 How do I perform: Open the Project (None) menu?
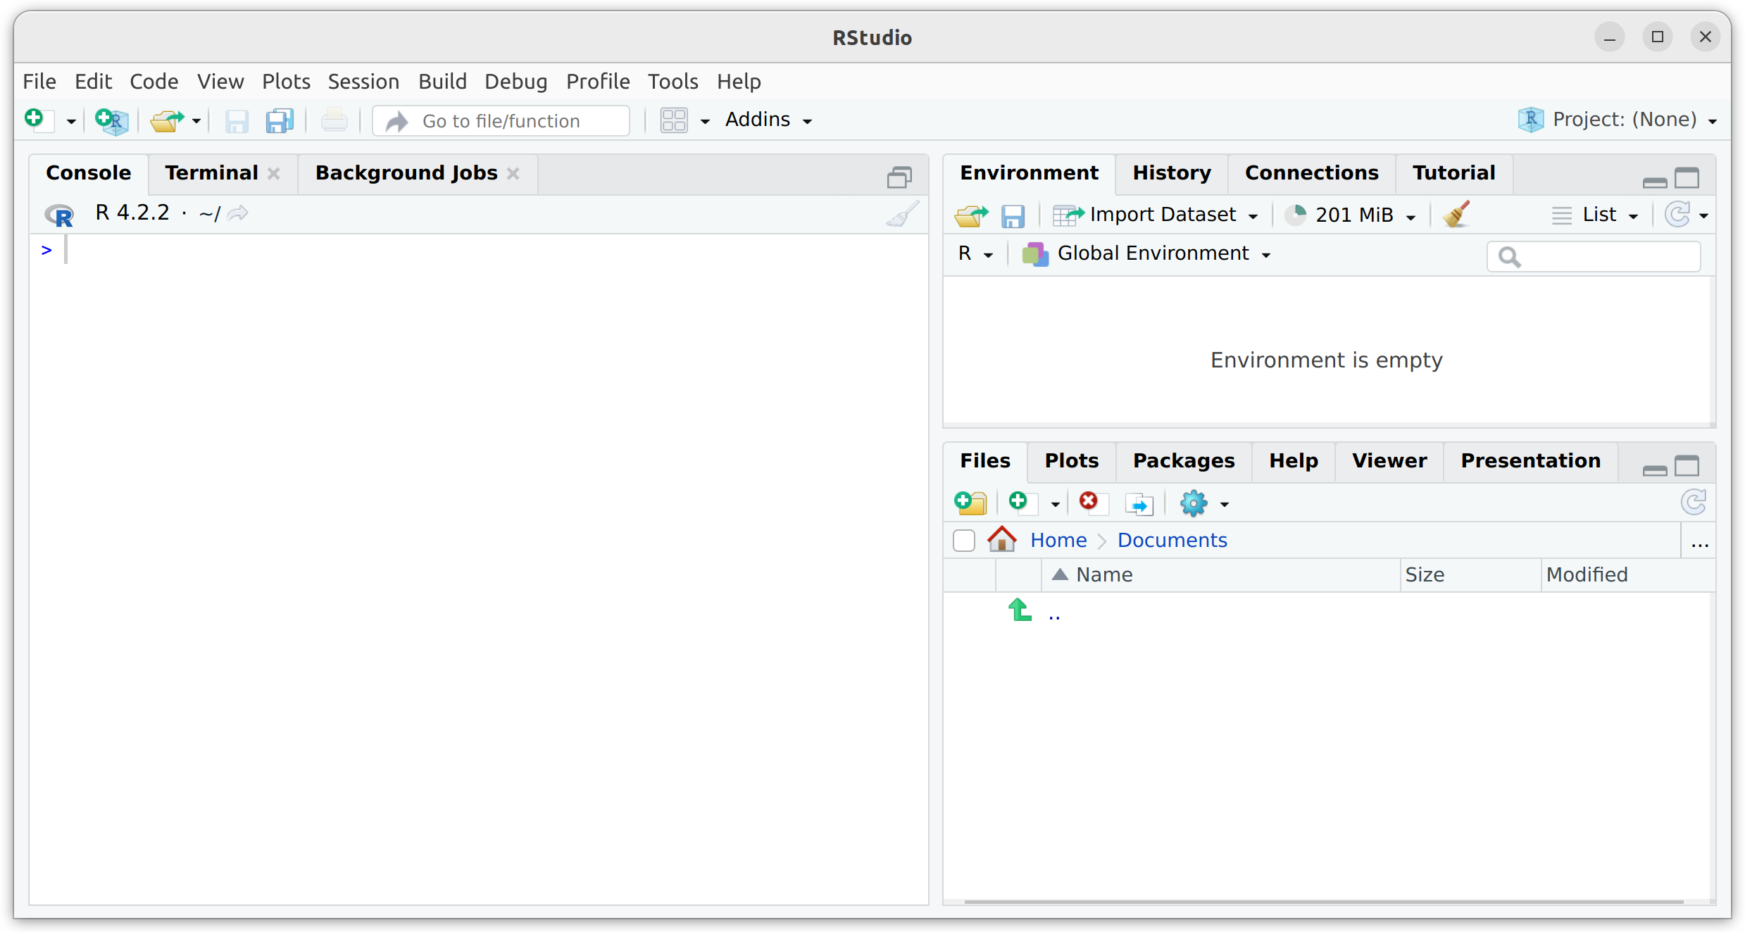[x=1618, y=120]
